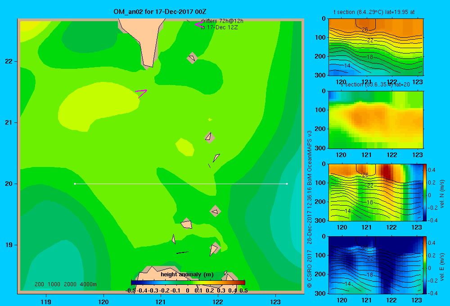
Task: Click the 0.4 tick on vel. N colorbar
Action: coord(432,170)
